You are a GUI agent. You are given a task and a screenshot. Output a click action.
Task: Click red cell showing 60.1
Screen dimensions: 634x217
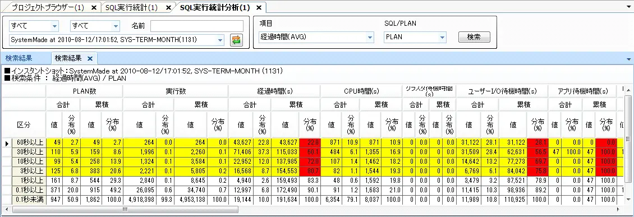pyautogui.click(x=310, y=152)
